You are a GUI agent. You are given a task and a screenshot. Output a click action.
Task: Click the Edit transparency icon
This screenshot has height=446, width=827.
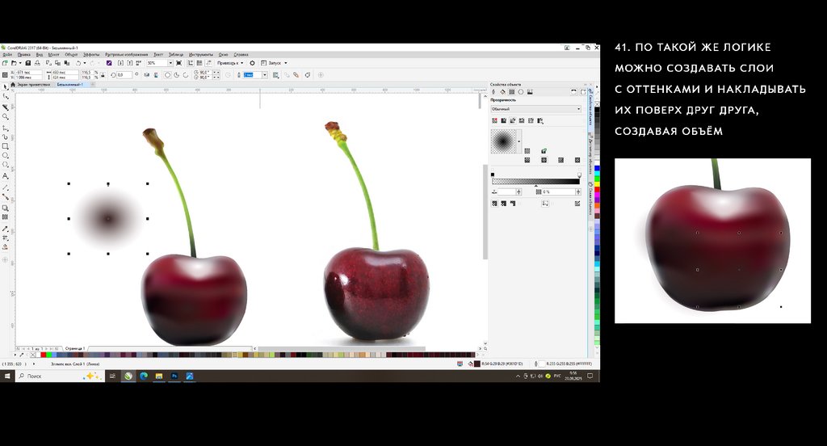[577, 204]
